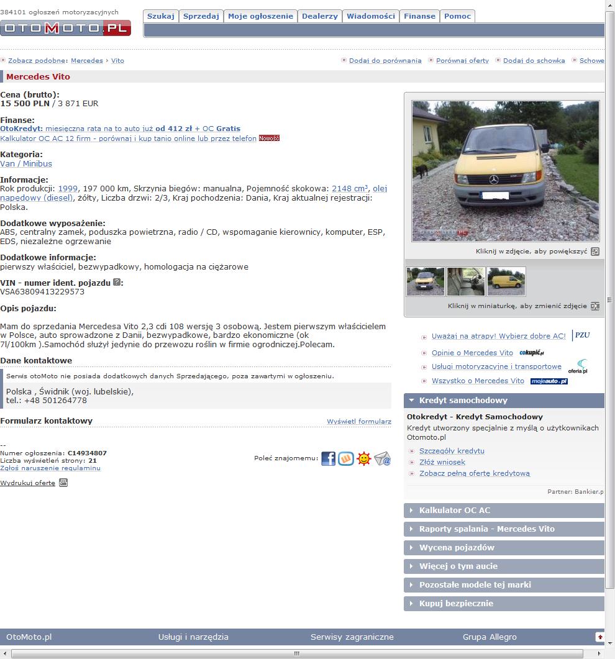Click the Wydrukuj ofertę link
The image size is (615, 659).
[28, 483]
